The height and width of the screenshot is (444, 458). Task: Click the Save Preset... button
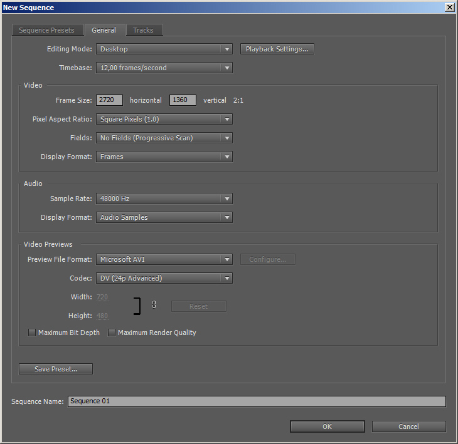[x=56, y=369]
